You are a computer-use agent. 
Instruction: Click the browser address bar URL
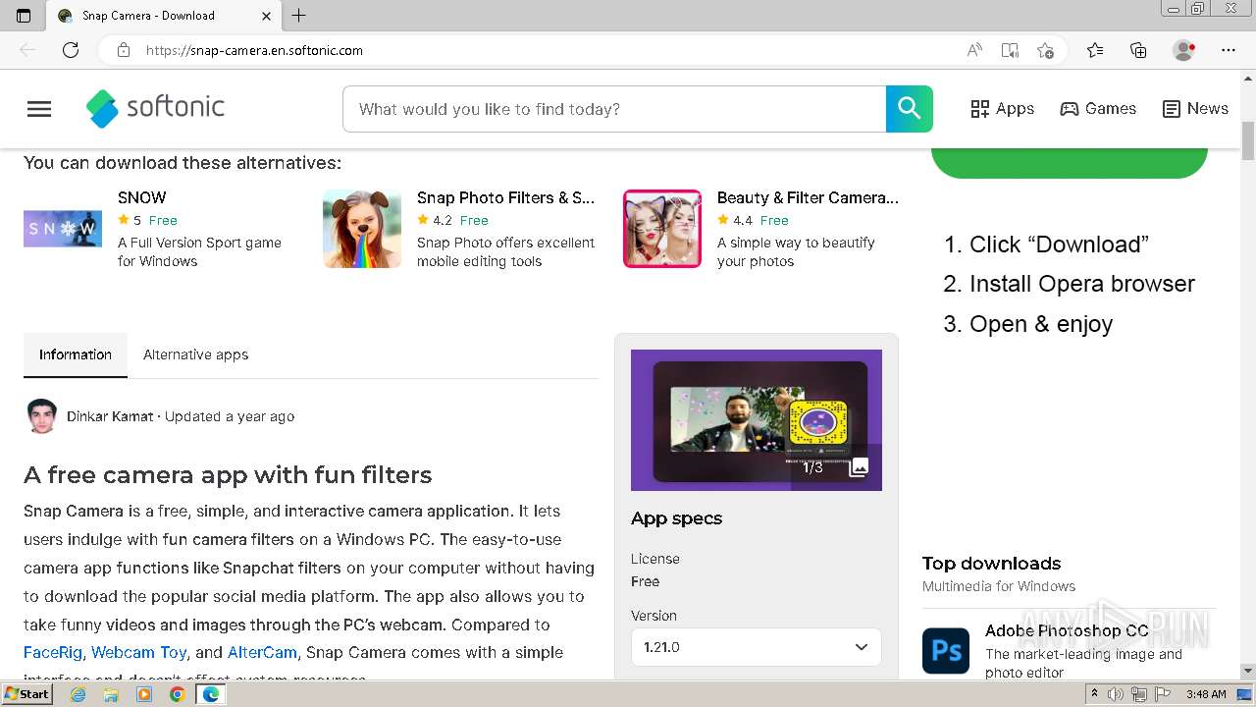coord(254,50)
